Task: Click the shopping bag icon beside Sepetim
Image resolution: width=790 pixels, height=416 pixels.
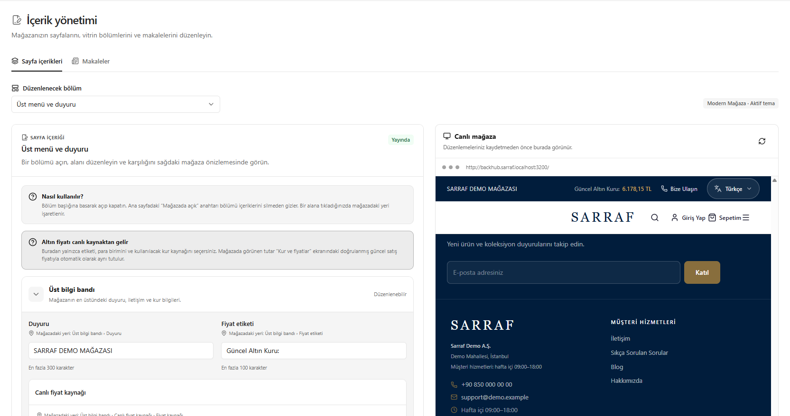Action: pos(712,217)
